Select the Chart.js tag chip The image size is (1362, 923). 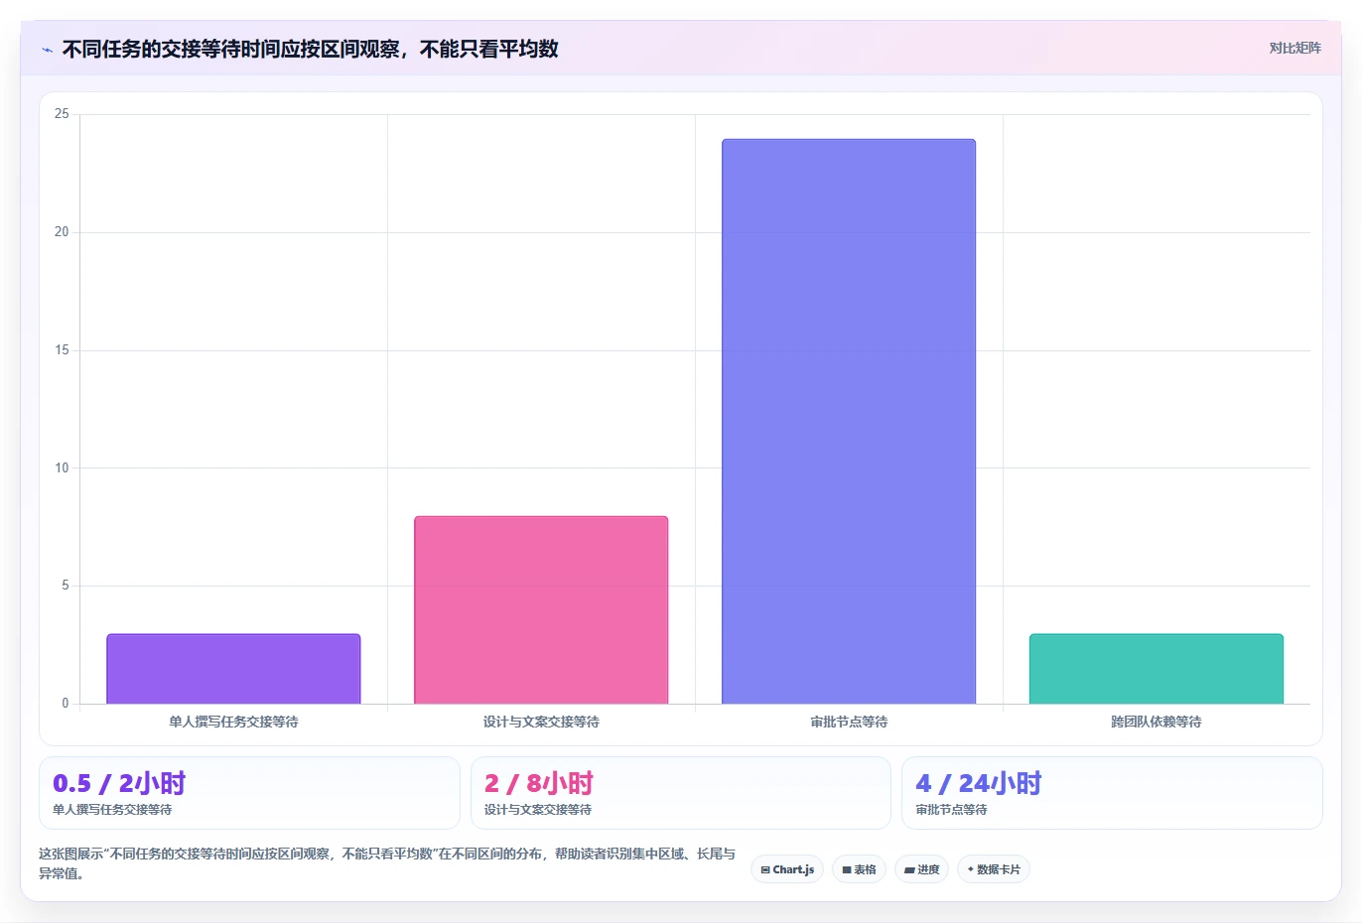click(787, 869)
